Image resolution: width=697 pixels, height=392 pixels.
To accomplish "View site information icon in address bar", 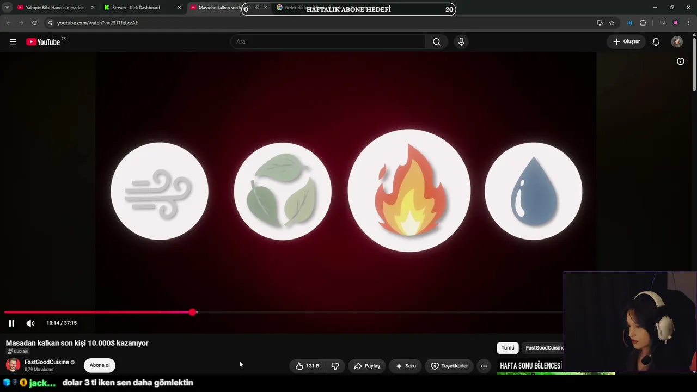I will click(50, 23).
